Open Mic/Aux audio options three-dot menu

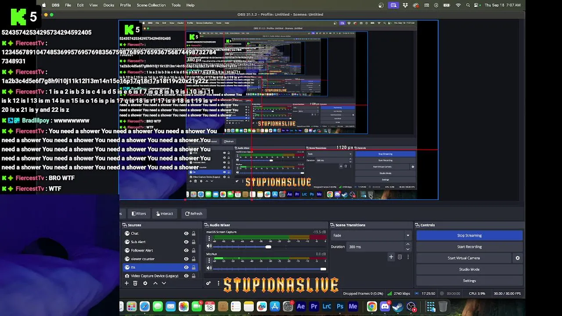209,261
